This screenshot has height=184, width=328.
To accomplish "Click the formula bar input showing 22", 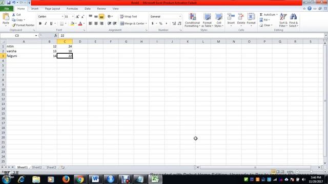I will pos(191,36).
